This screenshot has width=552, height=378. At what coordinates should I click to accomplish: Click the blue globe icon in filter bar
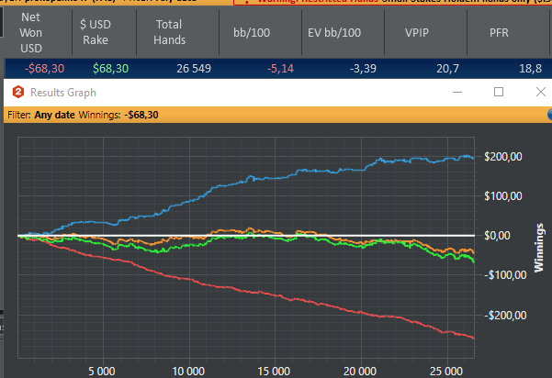[x=549, y=115]
